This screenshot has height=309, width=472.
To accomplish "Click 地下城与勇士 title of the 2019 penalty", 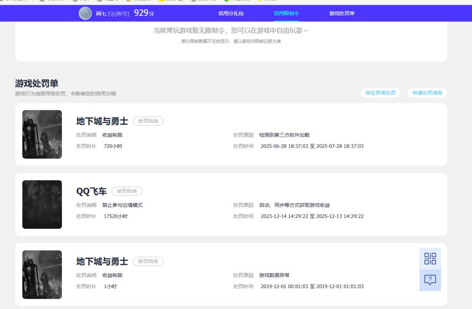I will 102,261.
